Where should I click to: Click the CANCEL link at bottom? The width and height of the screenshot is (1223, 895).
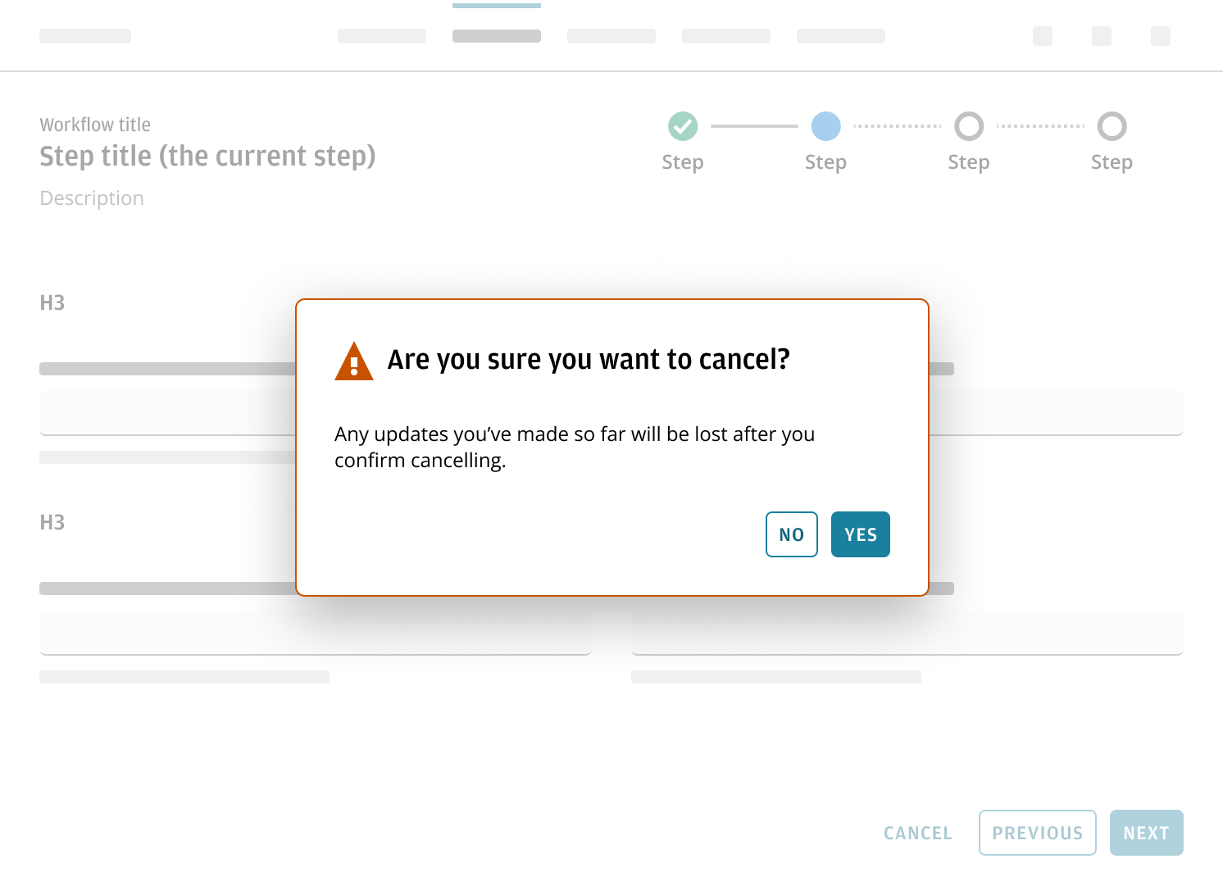[x=917, y=833]
